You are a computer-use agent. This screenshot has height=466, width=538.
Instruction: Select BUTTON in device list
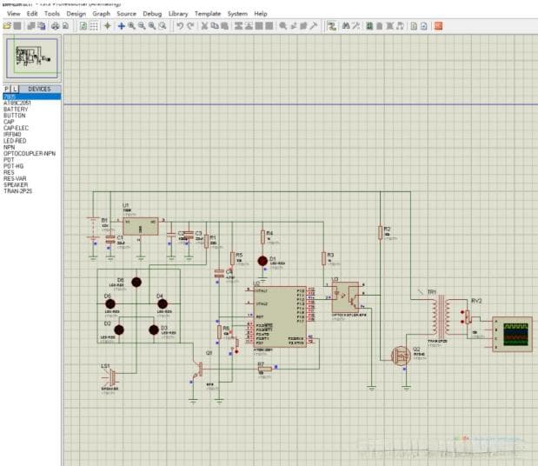tap(15, 116)
